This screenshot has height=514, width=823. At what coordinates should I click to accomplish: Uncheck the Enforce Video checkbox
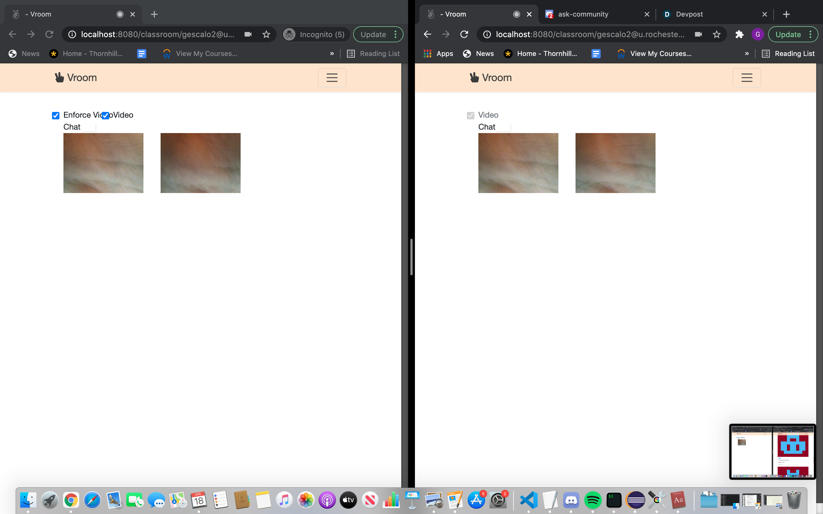56,116
